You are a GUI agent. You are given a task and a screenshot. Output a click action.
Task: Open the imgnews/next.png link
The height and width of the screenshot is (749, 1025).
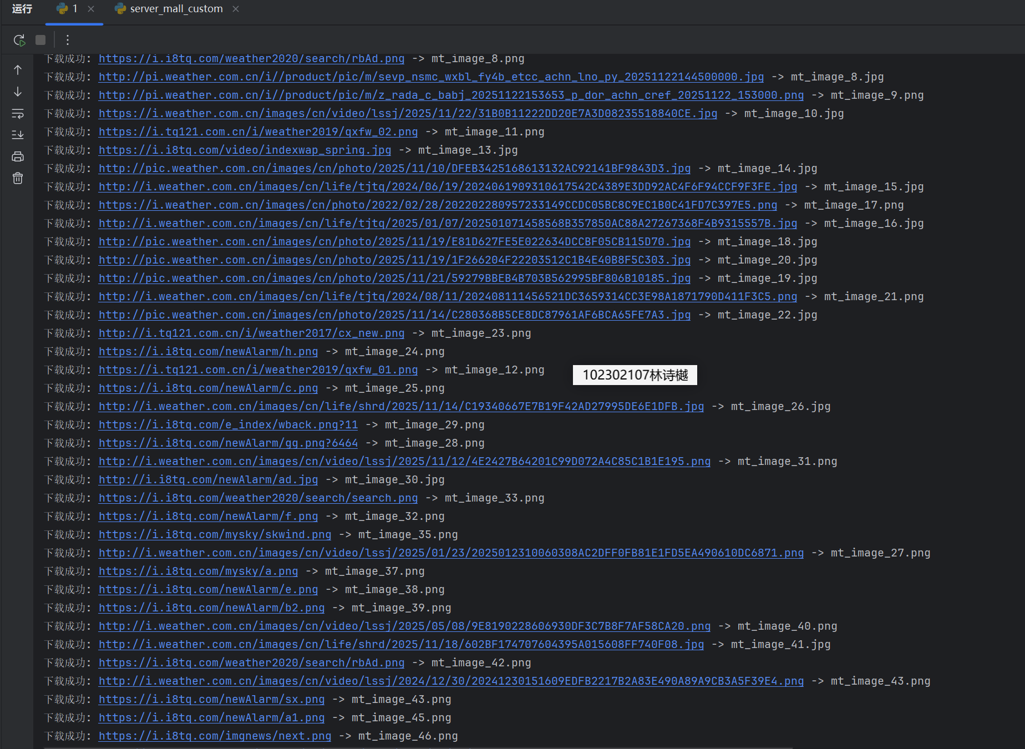tap(215, 736)
